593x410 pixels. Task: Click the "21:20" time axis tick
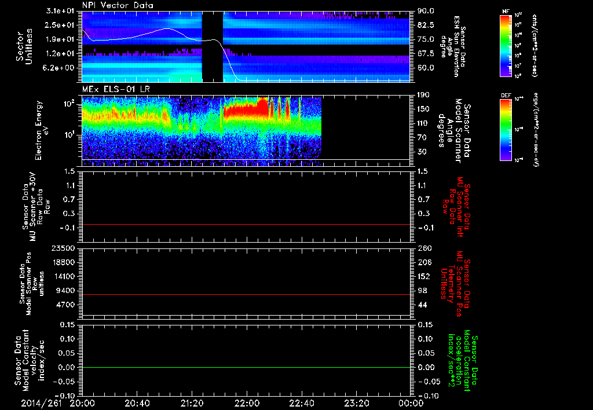tap(192, 403)
